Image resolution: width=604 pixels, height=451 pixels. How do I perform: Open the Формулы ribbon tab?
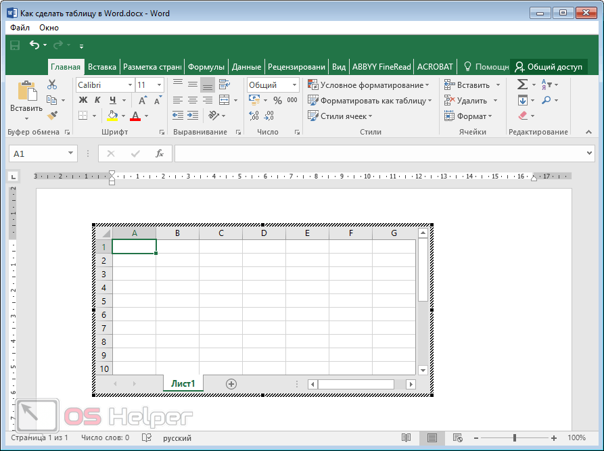click(206, 67)
